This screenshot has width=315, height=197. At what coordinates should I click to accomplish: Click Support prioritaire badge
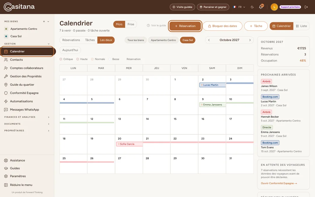290,7
